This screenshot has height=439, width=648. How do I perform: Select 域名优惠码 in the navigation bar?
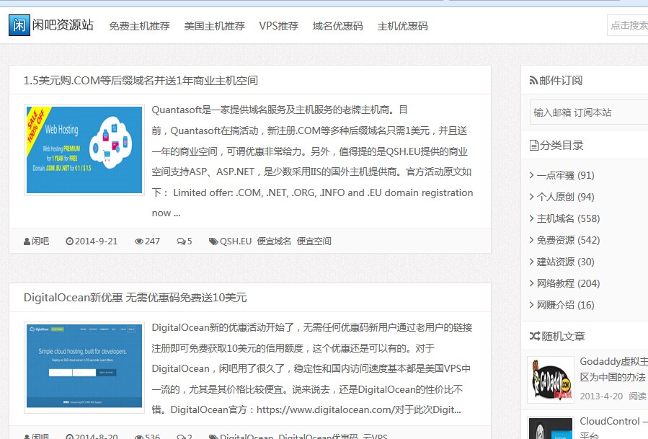337,26
